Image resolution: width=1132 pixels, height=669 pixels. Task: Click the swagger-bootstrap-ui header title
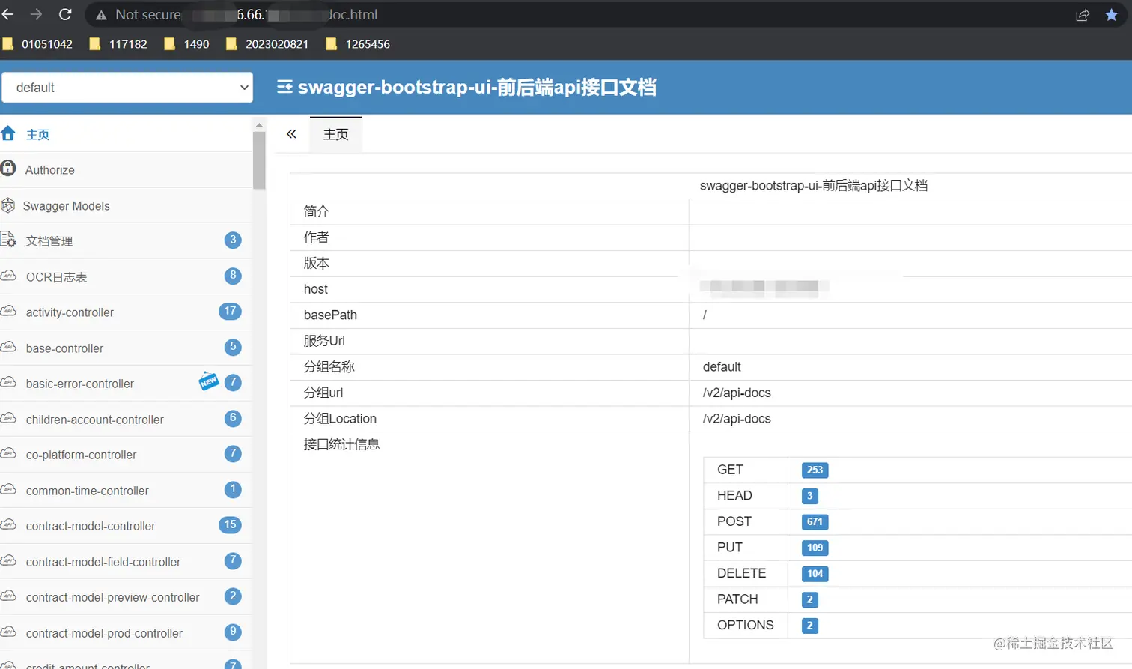(x=477, y=87)
